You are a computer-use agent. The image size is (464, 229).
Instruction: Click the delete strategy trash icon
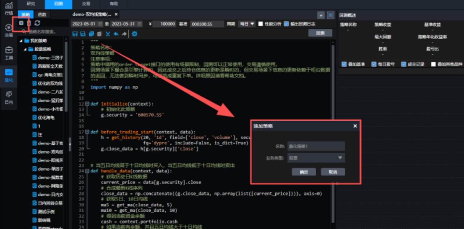click(x=29, y=23)
